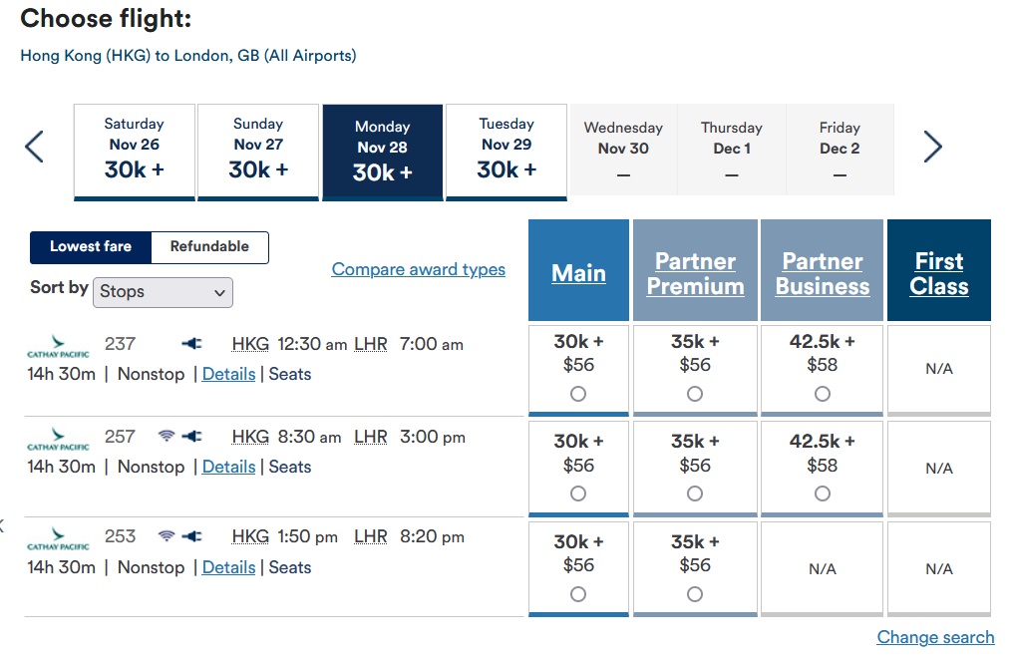Click the Wi-Fi icon for flight 253
The height and width of the screenshot is (658, 1012).
[167, 536]
